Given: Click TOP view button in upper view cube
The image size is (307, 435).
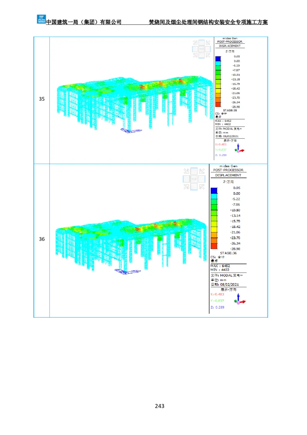Looking at the screenshot, I should click(x=201, y=49).
